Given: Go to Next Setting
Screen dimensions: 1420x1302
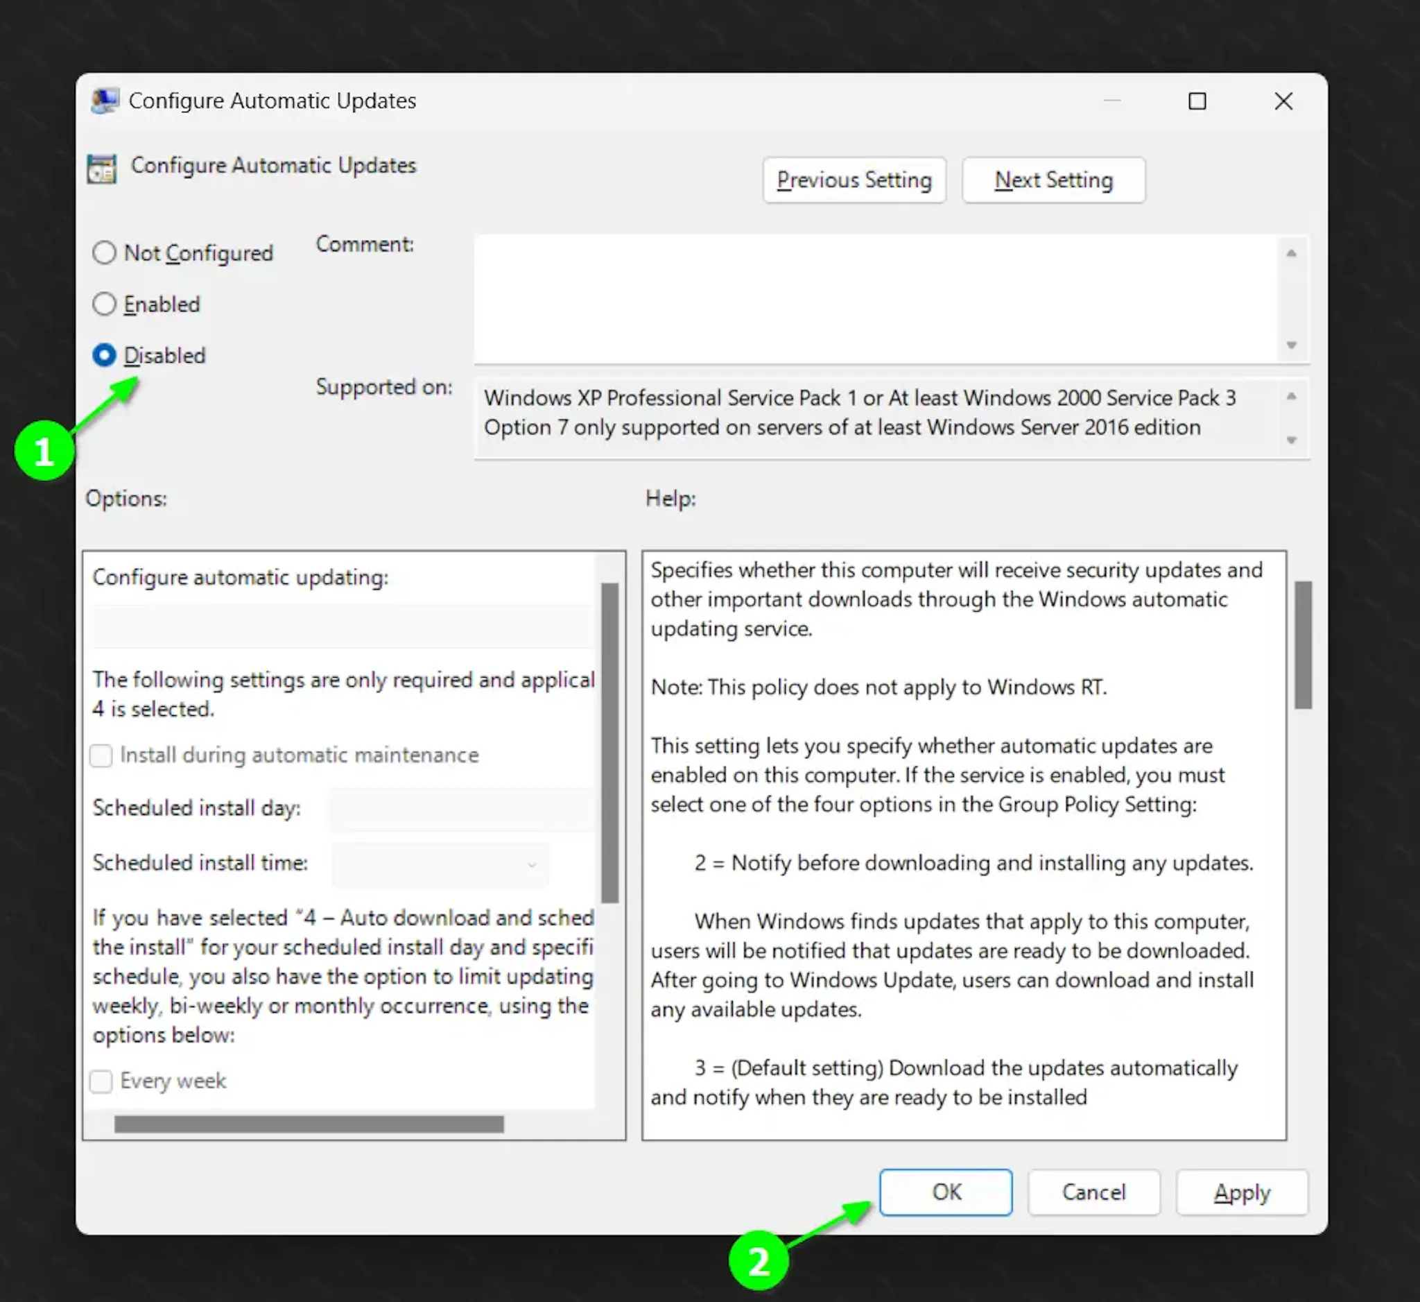Looking at the screenshot, I should 1054,180.
